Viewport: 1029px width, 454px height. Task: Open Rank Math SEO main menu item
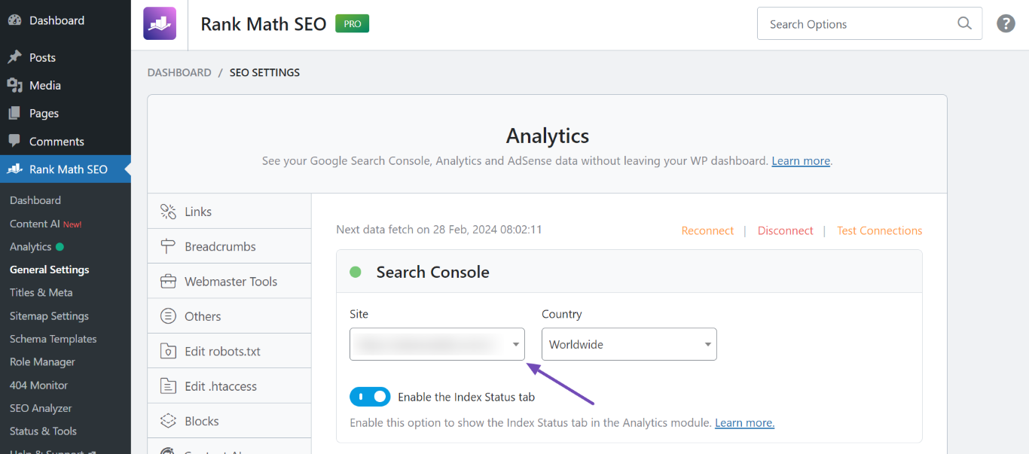click(66, 169)
